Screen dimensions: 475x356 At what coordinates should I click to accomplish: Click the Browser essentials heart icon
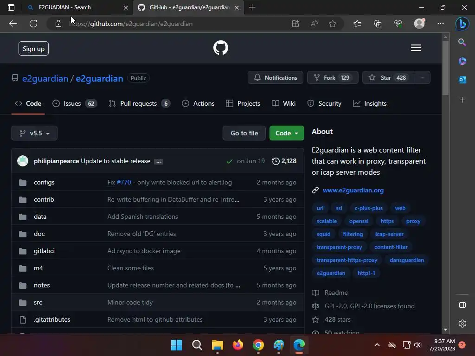(x=398, y=24)
